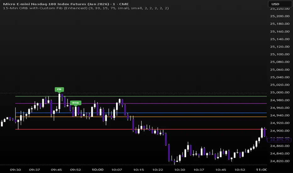Image resolution: width=293 pixels, height=173 pixels.
Task: Click the 10:00 time axis label
Action: pyautogui.click(x=97, y=170)
